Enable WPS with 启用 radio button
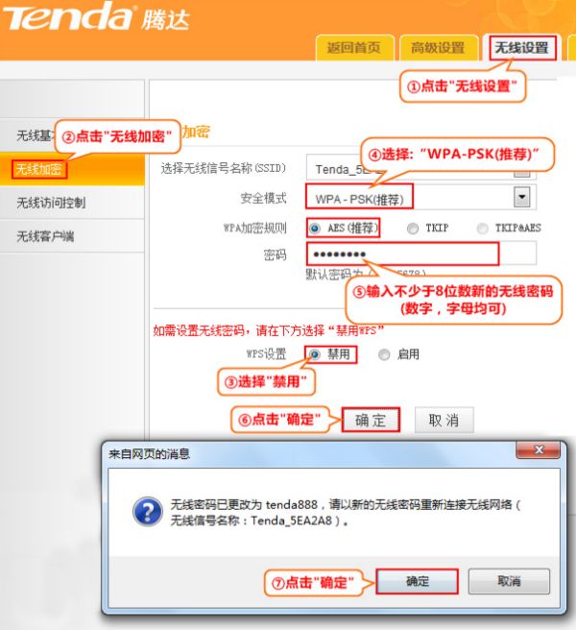576x630 pixels. point(384,354)
